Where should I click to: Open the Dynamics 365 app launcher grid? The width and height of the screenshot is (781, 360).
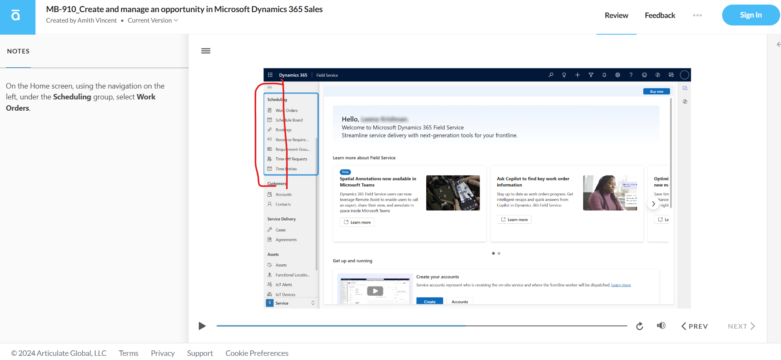[x=270, y=75]
